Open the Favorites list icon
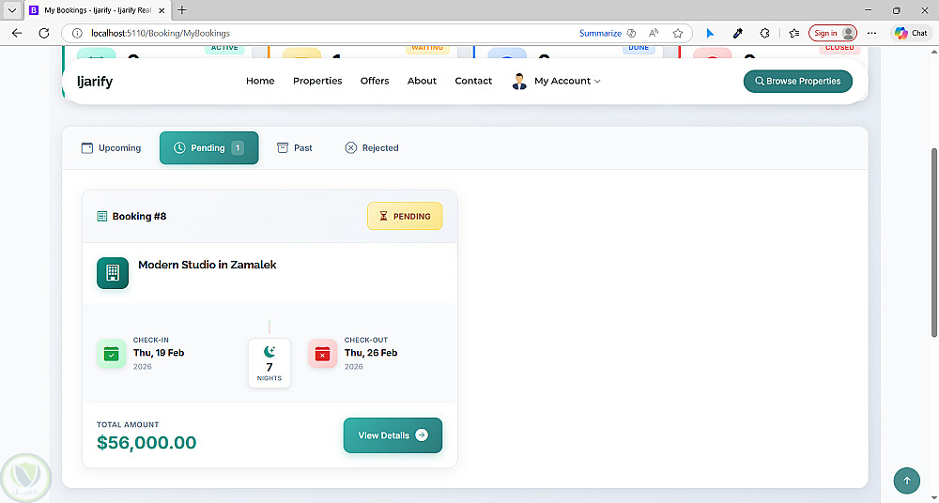The height and width of the screenshot is (503, 939). (794, 34)
